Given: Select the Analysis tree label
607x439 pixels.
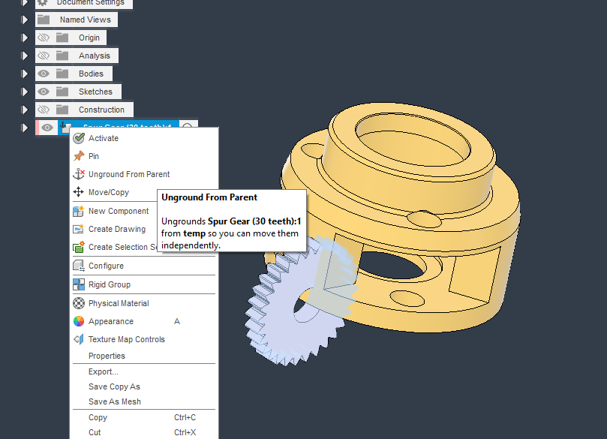Looking at the screenshot, I should click(95, 56).
